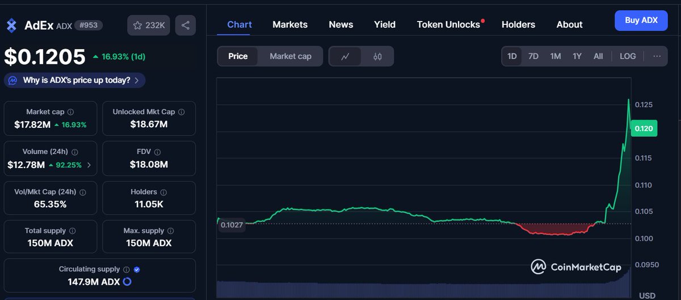Click the 11.05K holders value

tap(149, 204)
